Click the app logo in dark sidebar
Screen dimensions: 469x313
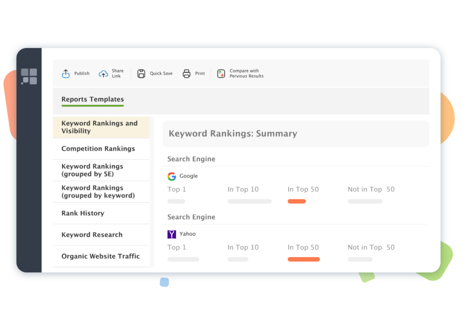tap(29, 76)
